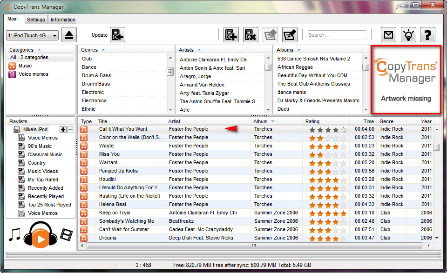Open the Settings tab
The image size is (447, 273).
[36, 20]
